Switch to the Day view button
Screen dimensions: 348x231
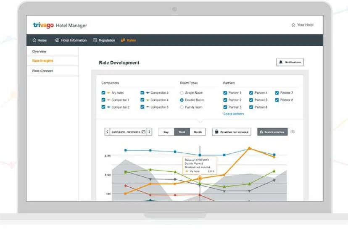[166, 132]
